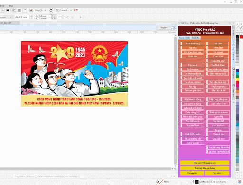Click the Cập nhật từ PhotoShop button
243x185 pixels.
[x=218, y=152]
